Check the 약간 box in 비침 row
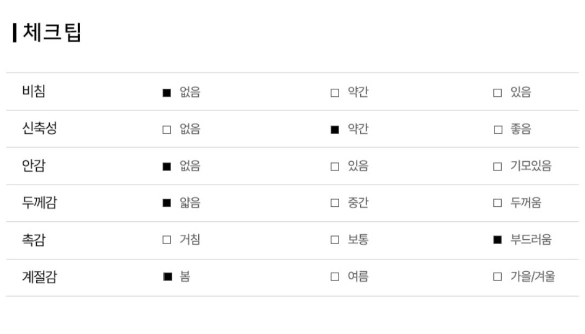The width and height of the screenshot is (585, 334). pos(335,93)
